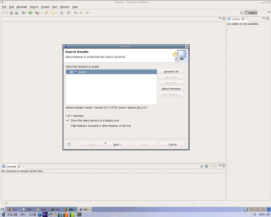This screenshot has width=271, height=217.
Task: Open the Window menu
Action: click(x=65, y=7)
